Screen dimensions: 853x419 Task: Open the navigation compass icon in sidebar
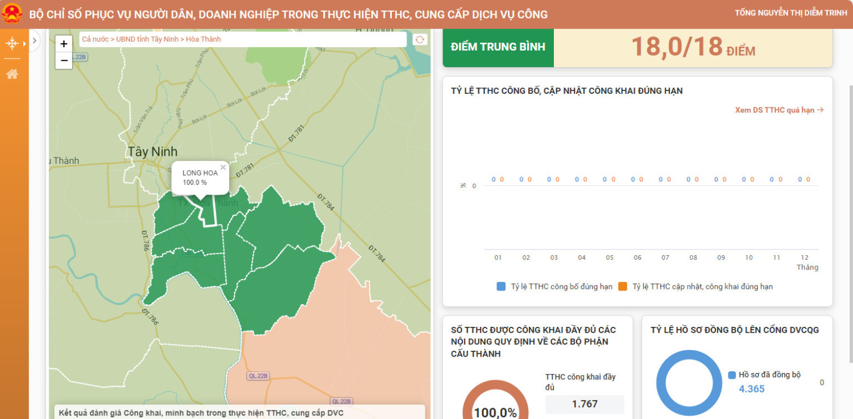[x=12, y=43]
